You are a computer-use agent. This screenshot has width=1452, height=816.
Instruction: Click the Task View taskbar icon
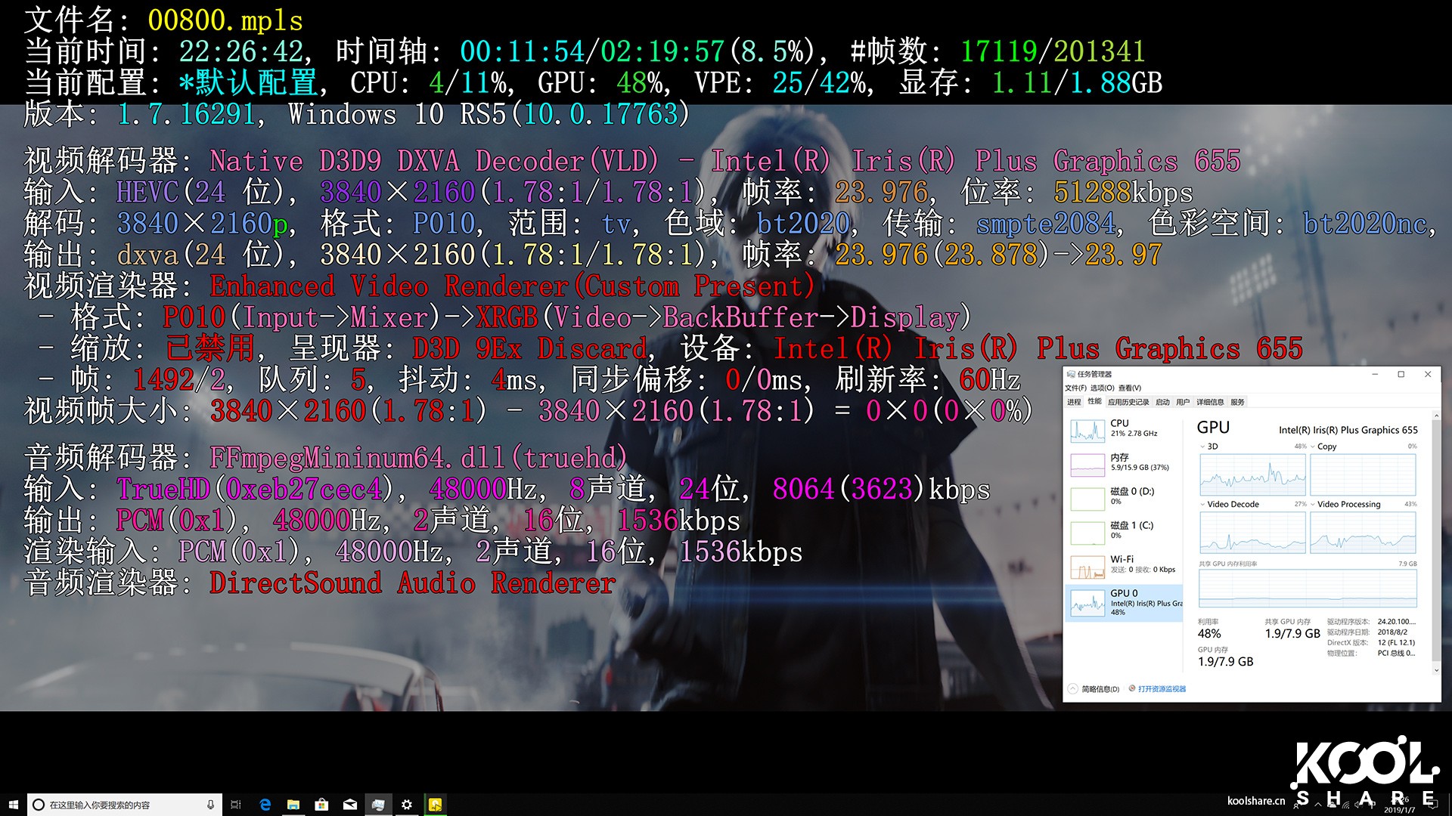point(236,805)
